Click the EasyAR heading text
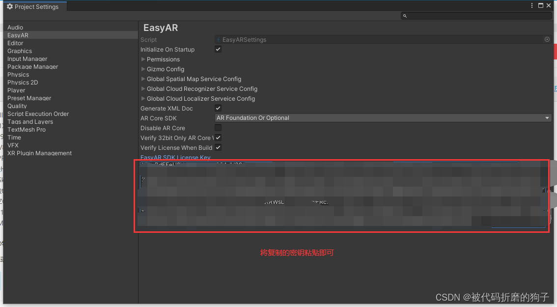Screen dimensions: 557x307 (x=161, y=28)
